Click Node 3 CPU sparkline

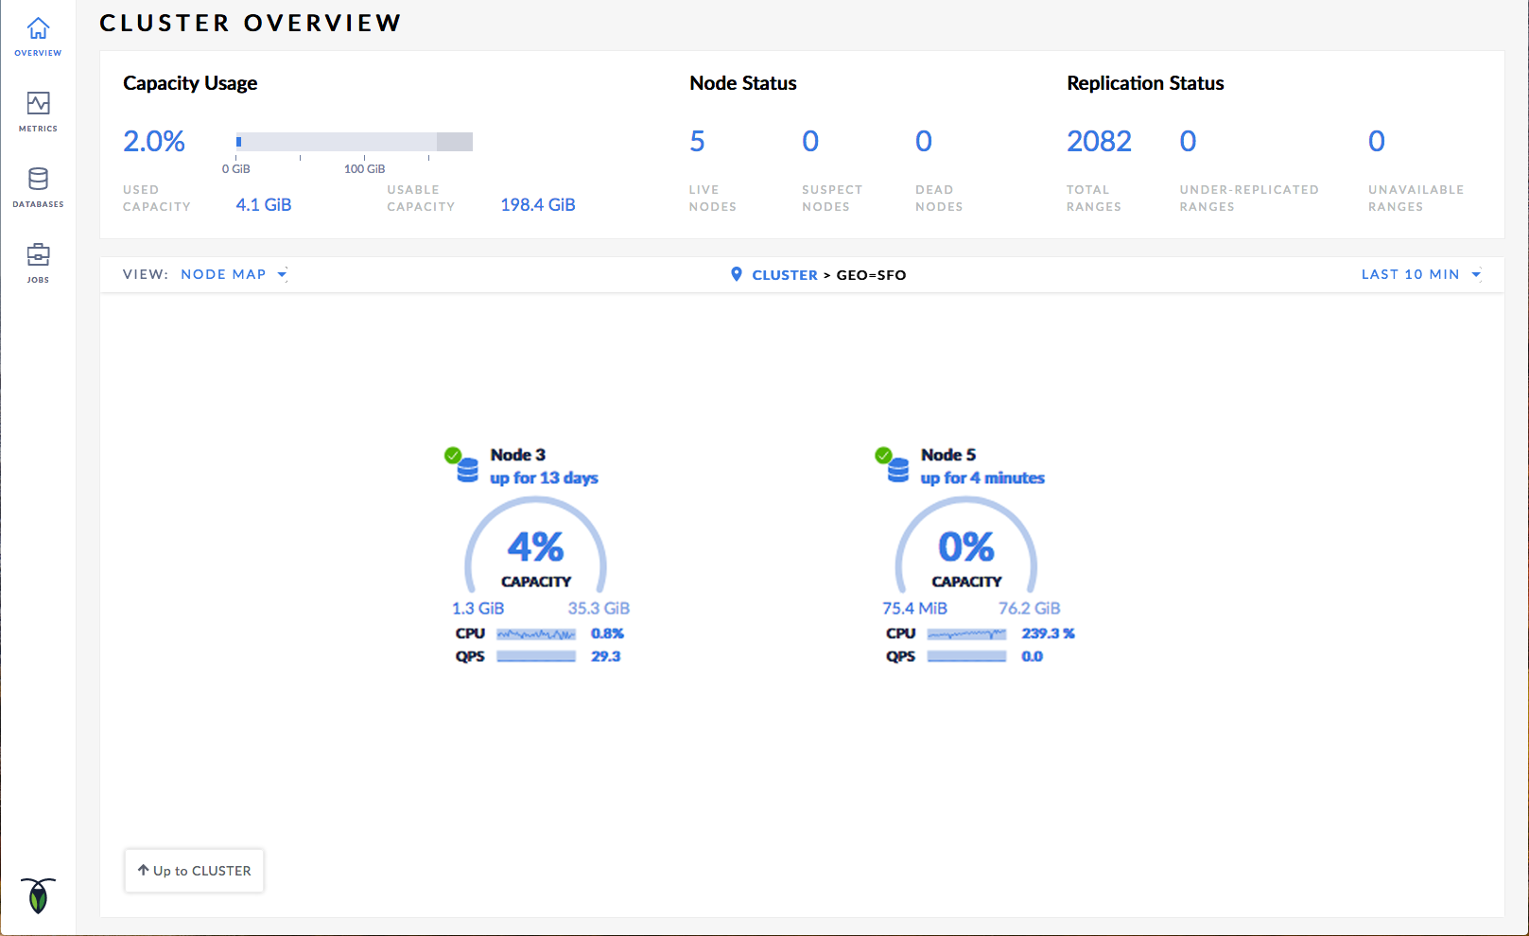point(536,634)
